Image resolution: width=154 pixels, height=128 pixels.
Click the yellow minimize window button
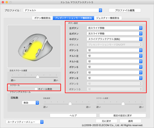coord(7,2)
